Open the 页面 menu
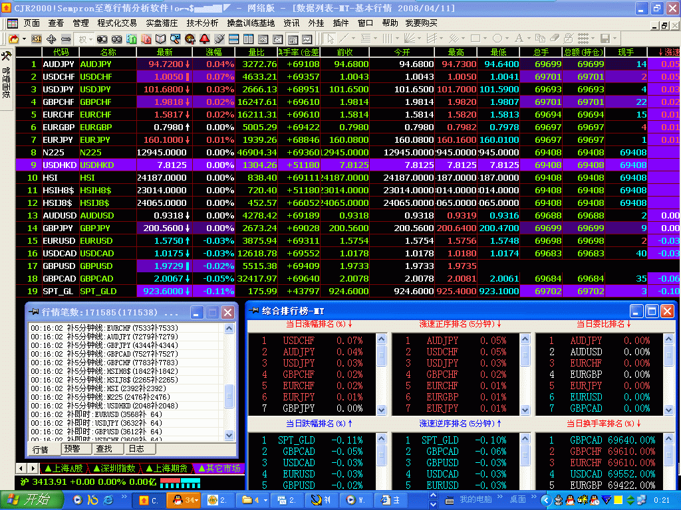This screenshot has width=681, height=510. (32, 23)
